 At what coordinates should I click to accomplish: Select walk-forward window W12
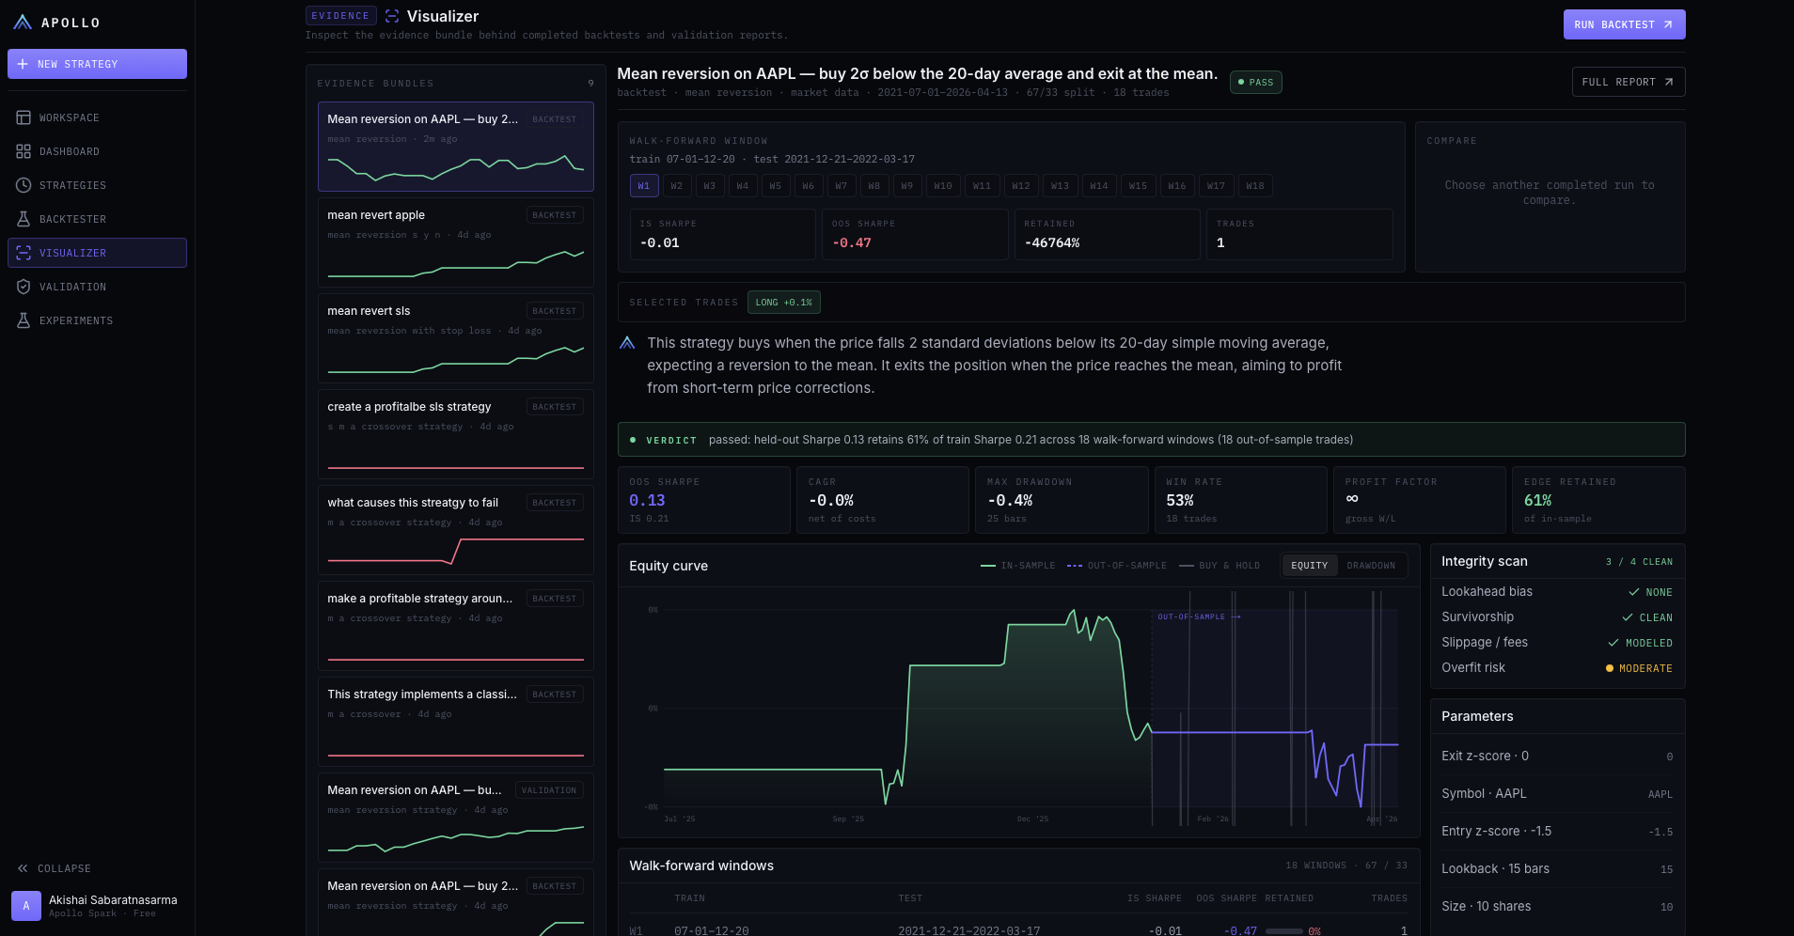[1021, 186]
